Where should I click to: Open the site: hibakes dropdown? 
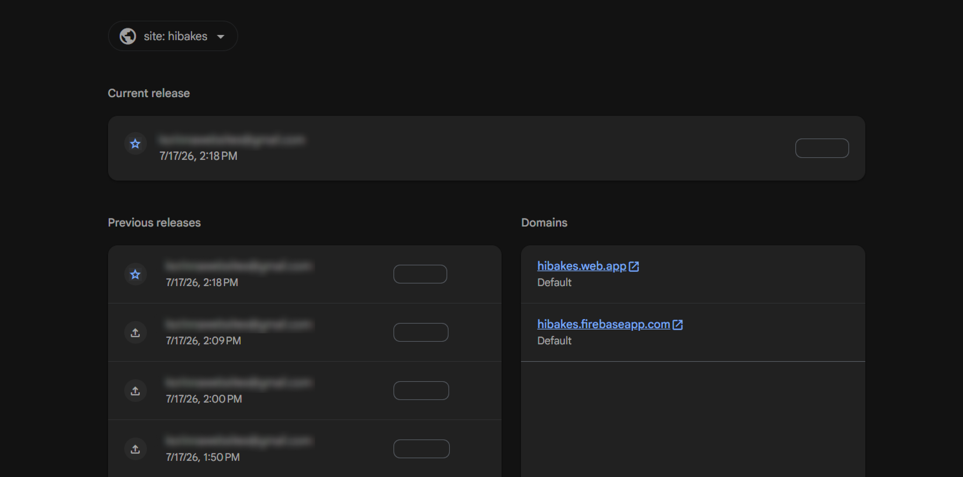click(173, 36)
